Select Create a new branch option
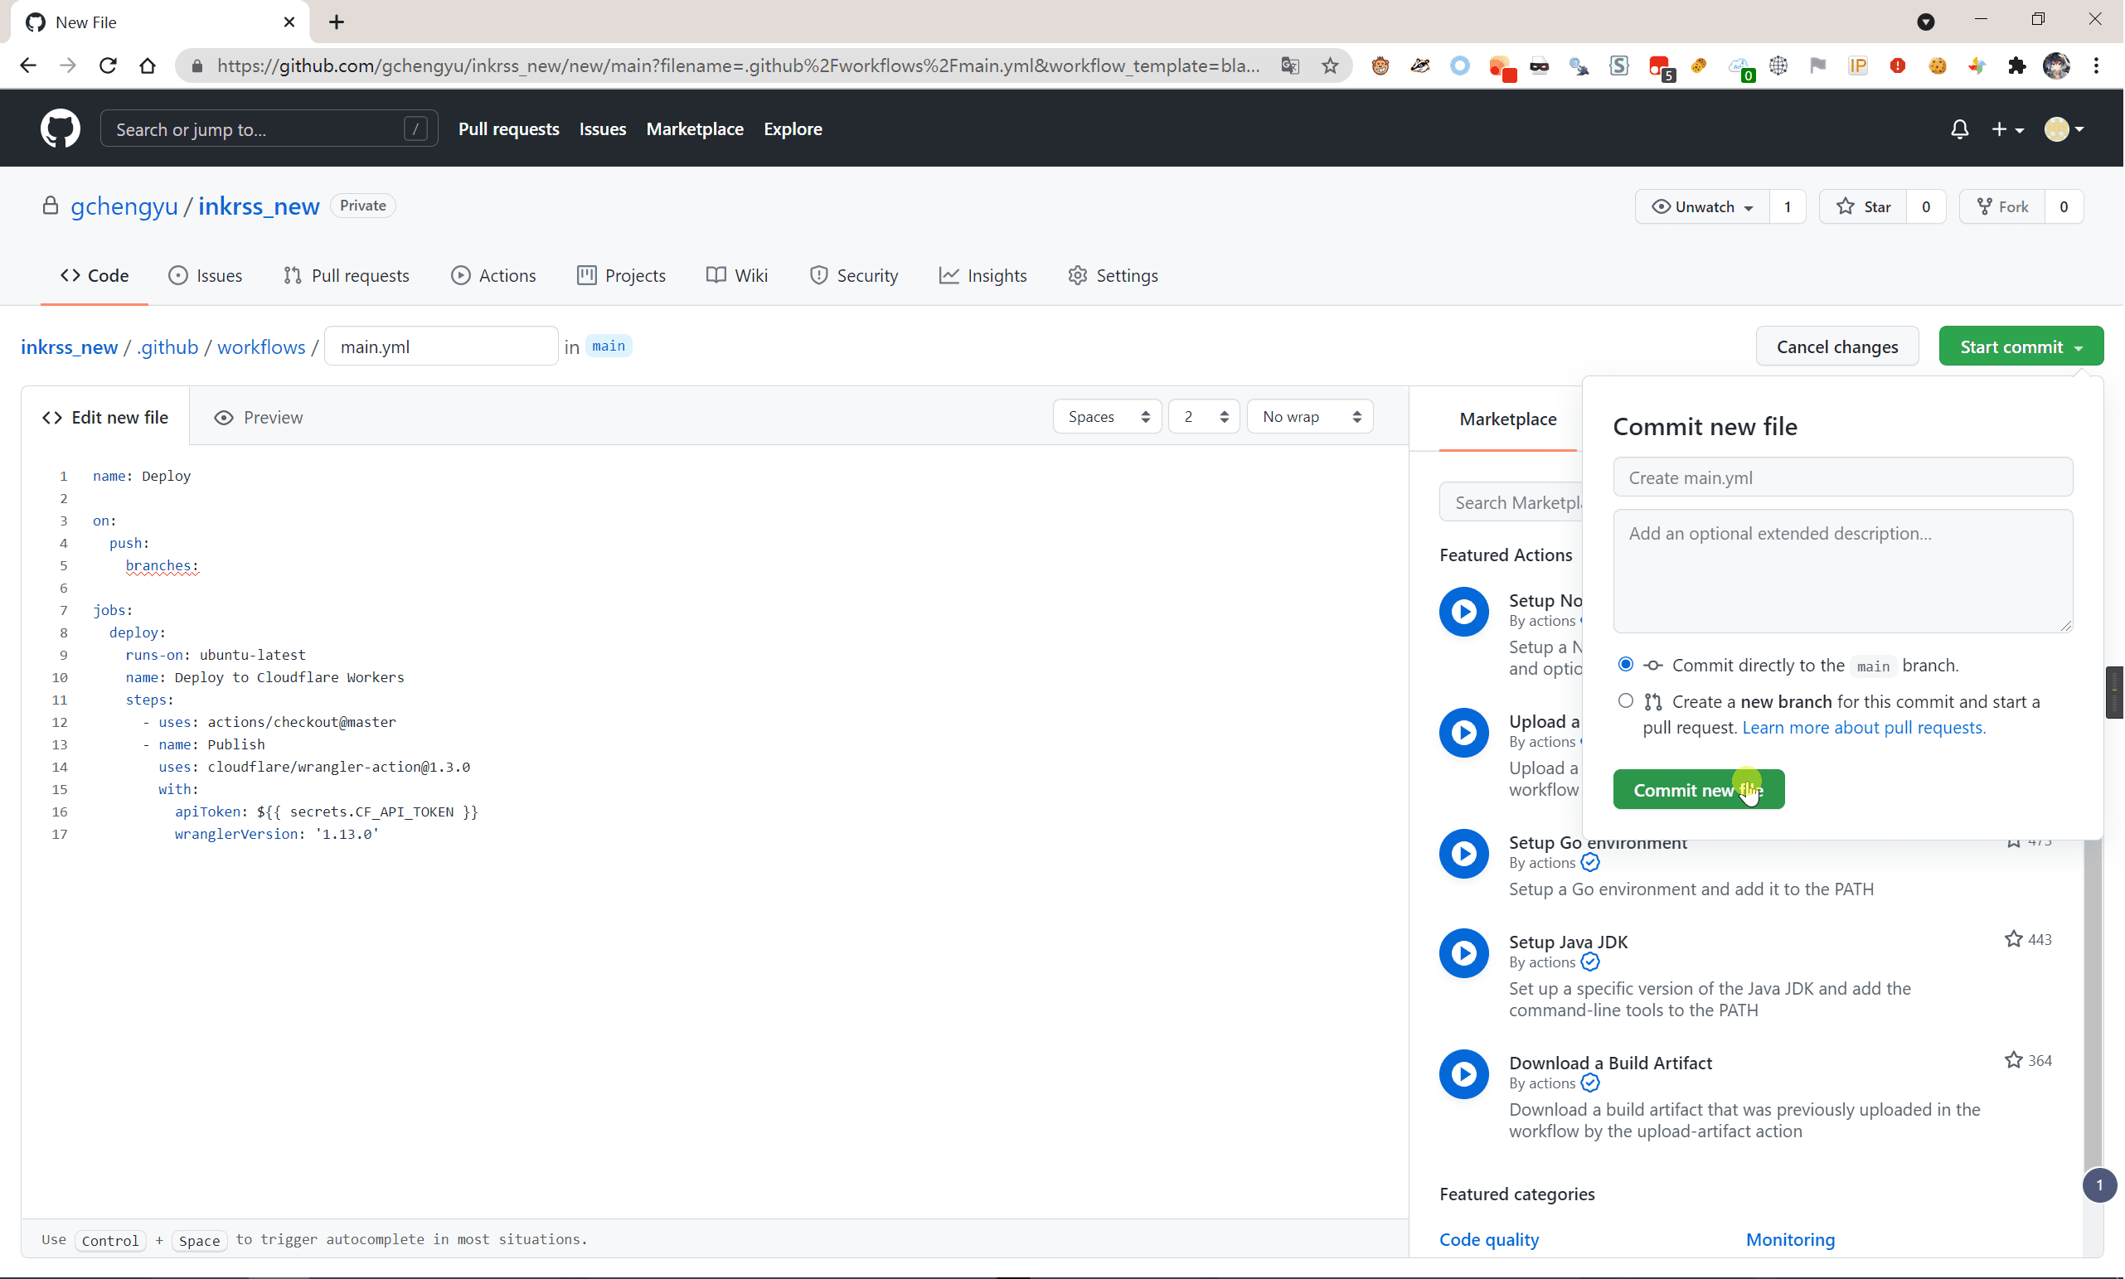Screen dimensions: 2125x1279 tap(1625, 700)
